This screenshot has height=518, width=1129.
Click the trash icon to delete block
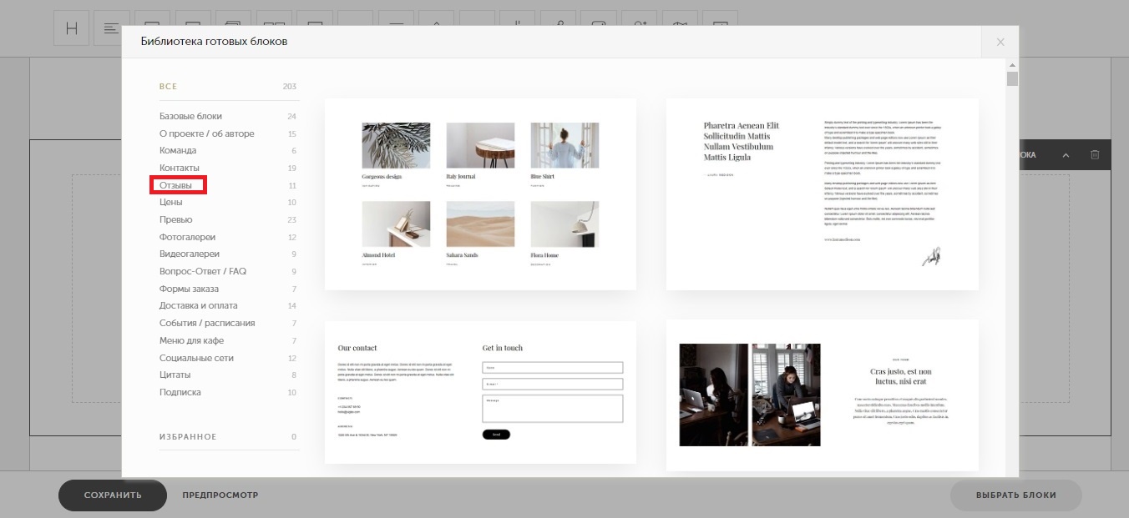[1095, 155]
